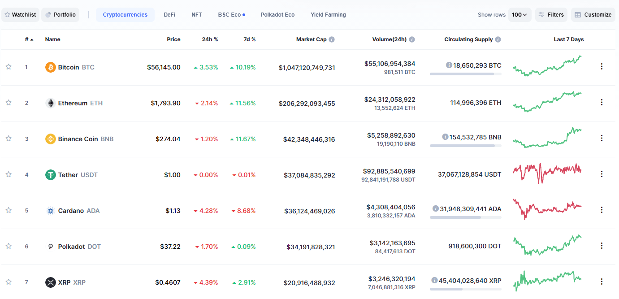
Task: Sort the table by 24h % column
Action: pyautogui.click(x=210, y=39)
